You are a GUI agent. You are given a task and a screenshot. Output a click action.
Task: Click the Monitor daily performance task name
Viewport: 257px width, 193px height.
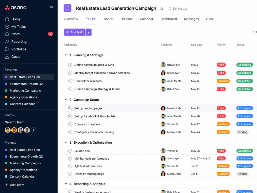92,159
